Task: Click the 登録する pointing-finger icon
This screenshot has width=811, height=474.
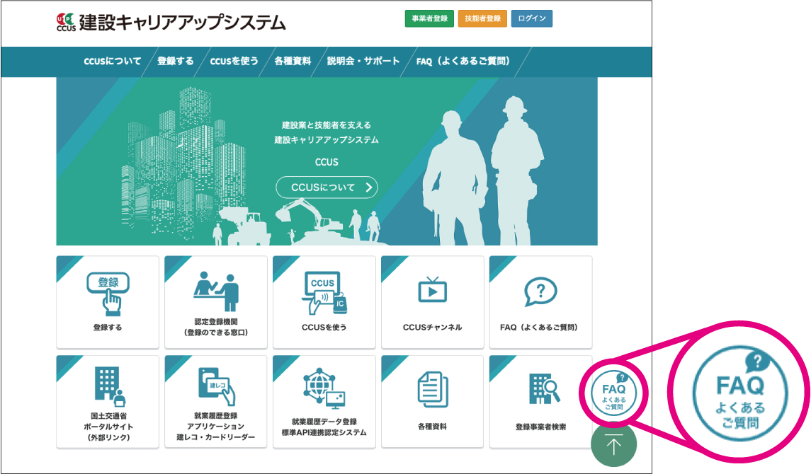Action: coord(108,294)
